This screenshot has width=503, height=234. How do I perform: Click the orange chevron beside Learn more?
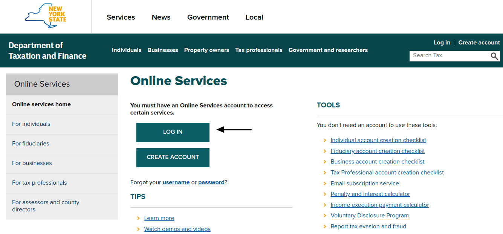pyautogui.click(x=138, y=218)
